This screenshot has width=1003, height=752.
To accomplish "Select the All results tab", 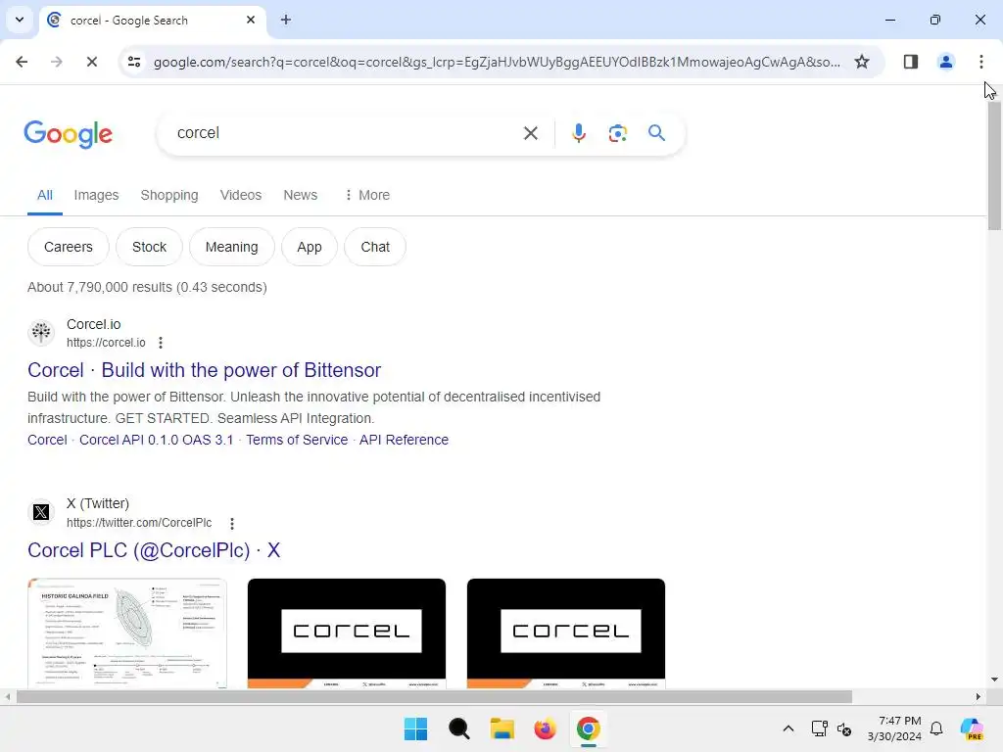I will [x=45, y=195].
